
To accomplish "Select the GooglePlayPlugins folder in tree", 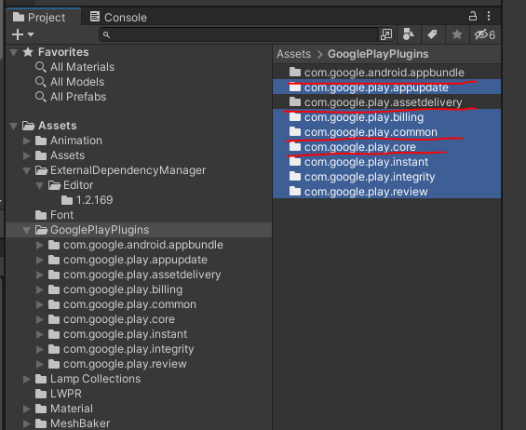I will click(x=92, y=230).
